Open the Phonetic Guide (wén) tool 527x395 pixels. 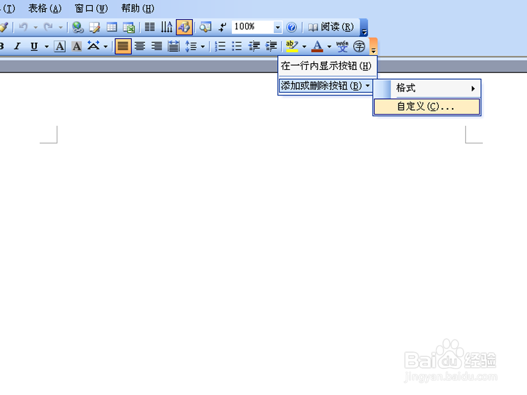pos(342,46)
